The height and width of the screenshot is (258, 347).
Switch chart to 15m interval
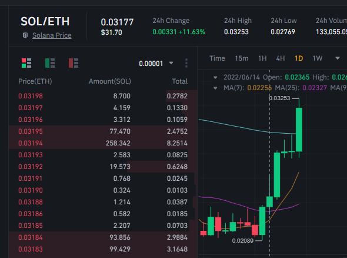coord(242,58)
